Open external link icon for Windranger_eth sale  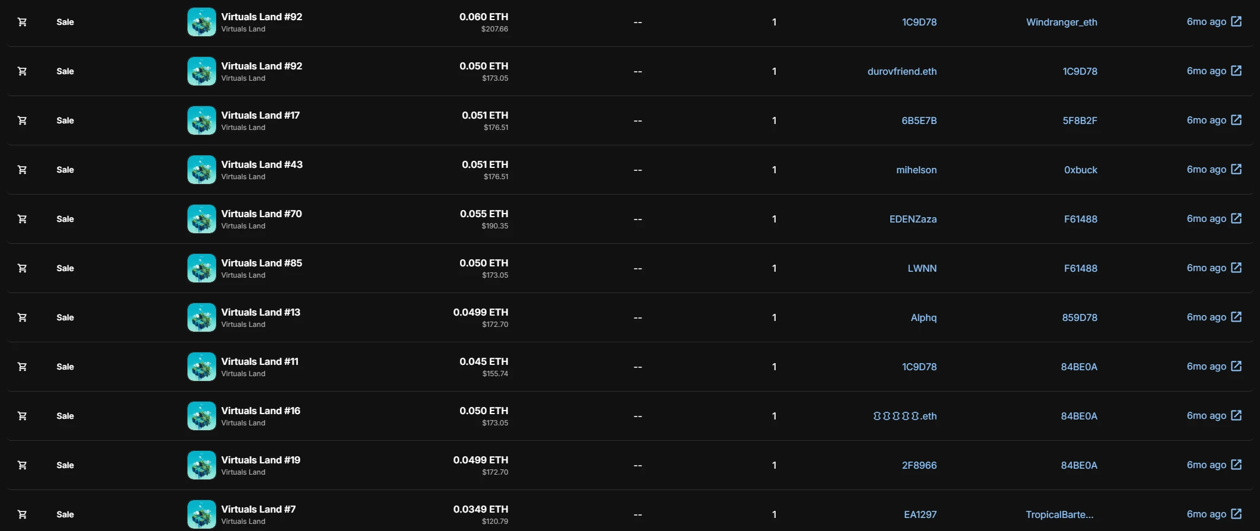coord(1236,21)
